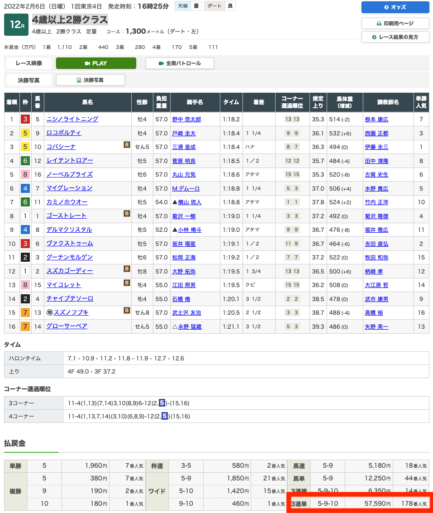This screenshot has height=513, width=433.
Task: Click blinker B icon on スズカゴーディー row
Action: [127, 269]
